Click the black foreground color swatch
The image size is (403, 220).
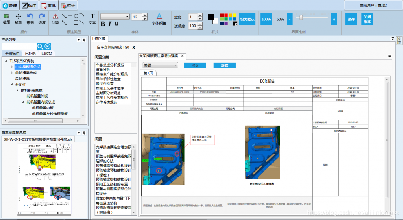coord(211,17)
